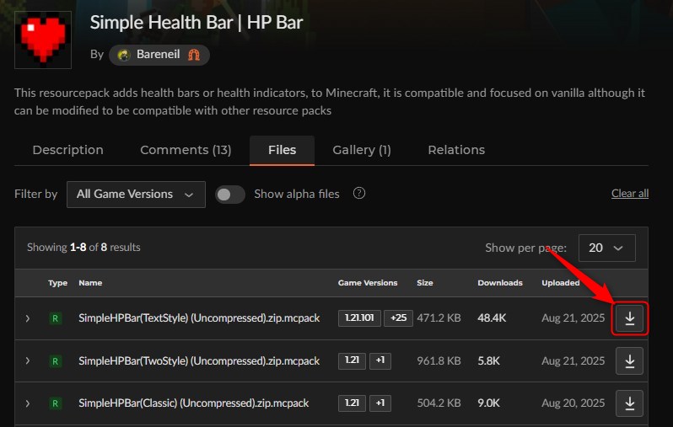Download SimpleHPBar(TwoStyle) file
673x427 pixels.
(629, 361)
